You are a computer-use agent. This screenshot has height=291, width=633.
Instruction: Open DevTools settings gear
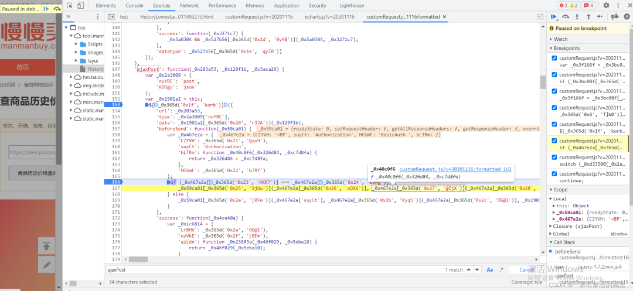pyautogui.click(x=606, y=5)
